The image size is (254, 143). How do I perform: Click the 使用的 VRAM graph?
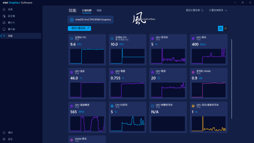click(x=209, y=90)
